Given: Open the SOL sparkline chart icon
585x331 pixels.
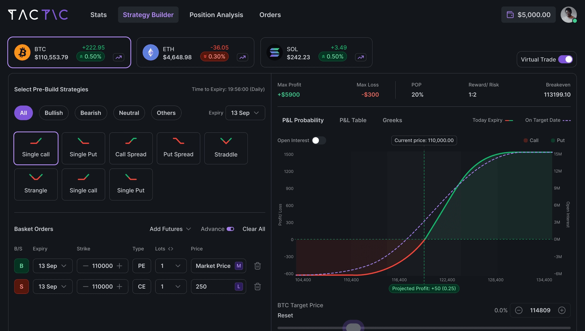Looking at the screenshot, I should [x=361, y=57].
